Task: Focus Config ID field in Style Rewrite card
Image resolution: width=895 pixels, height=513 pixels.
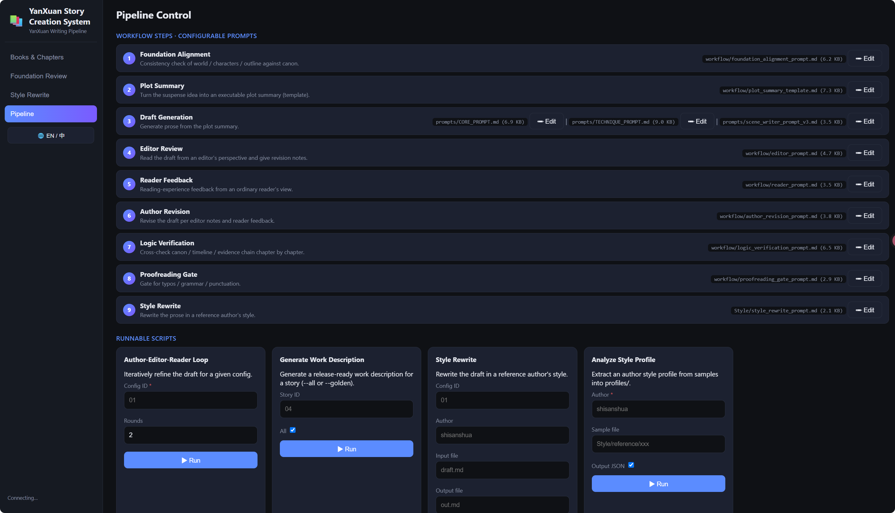Action: [502, 400]
